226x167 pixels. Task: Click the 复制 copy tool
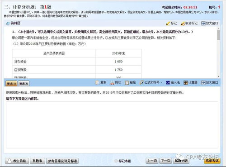(x=101, y=82)
